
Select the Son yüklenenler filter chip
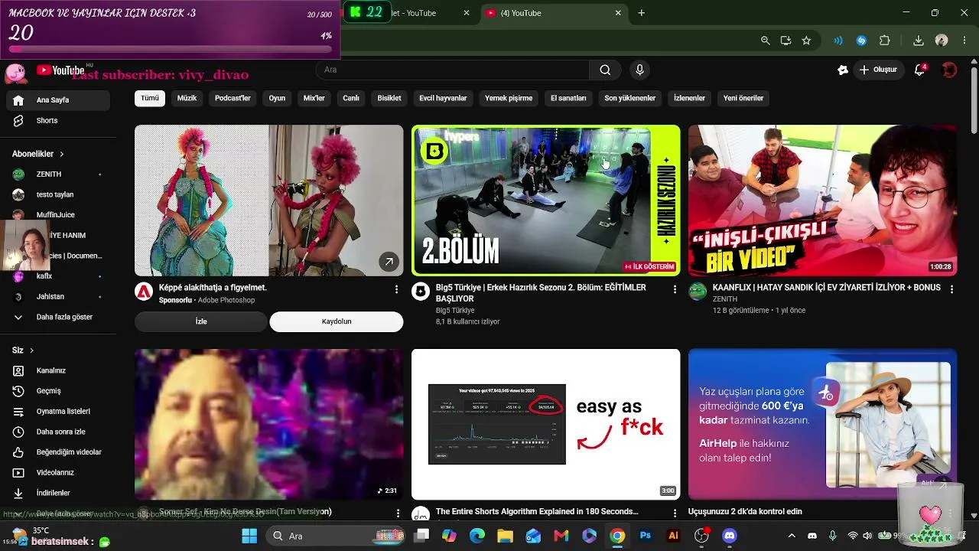tap(630, 98)
